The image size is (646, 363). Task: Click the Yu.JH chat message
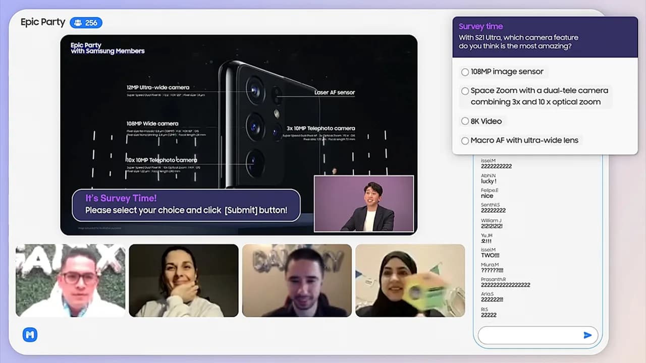(x=486, y=240)
